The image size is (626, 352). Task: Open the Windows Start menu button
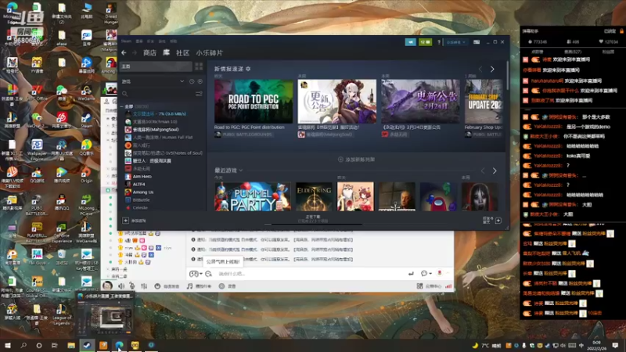(x=7, y=345)
